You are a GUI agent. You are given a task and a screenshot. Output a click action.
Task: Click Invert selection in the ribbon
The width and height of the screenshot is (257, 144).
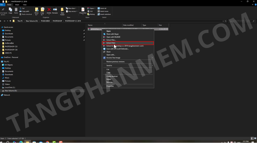(104, 14)
